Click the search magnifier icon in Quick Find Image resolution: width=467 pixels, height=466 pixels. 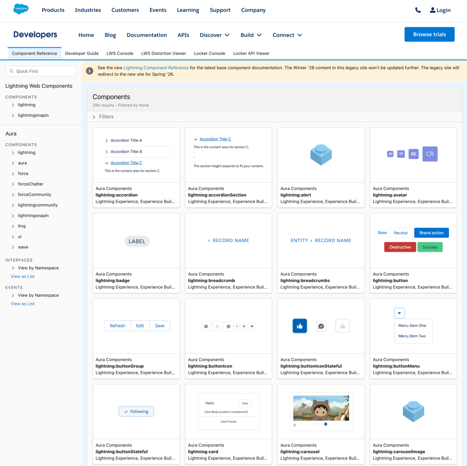(x=12, y=71)
